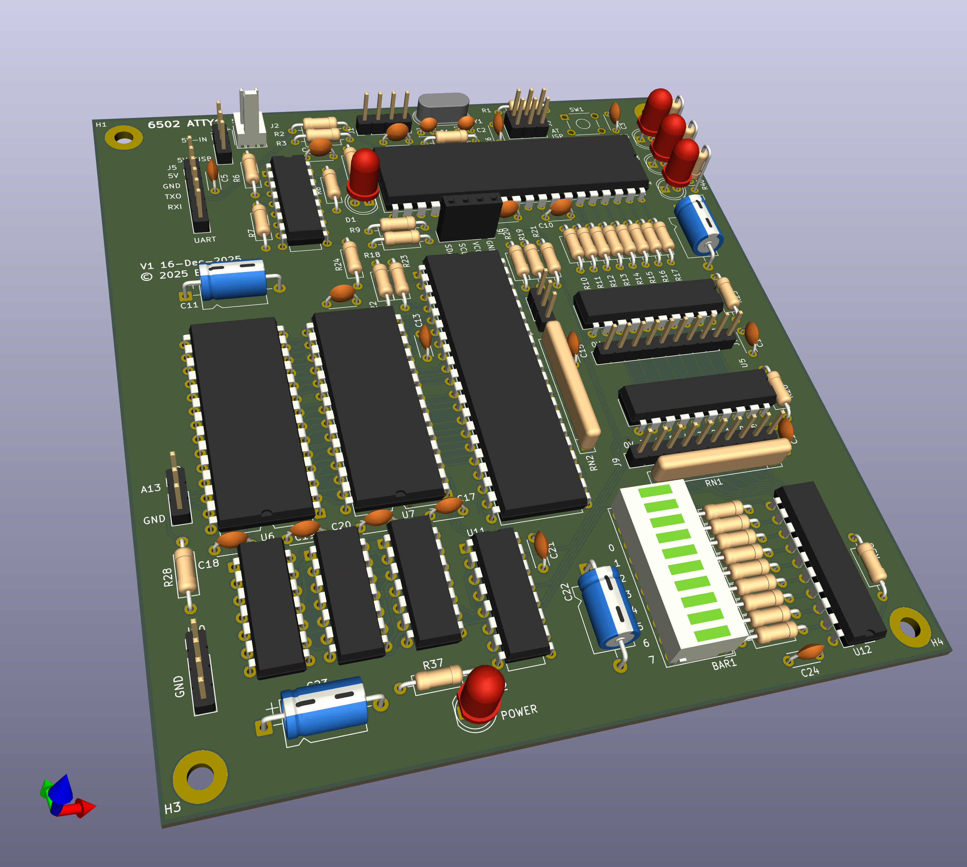Click the "J9" reference label
Viewport: 967px width, 867px height.
[x=616, y=462]
